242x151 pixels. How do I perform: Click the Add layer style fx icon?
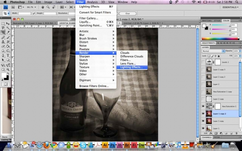click(x=211, y=133)
